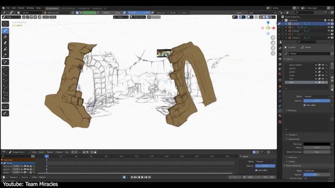The image size is (335, 188).
Task: Select the Annotate tool at the toolbar's bottom
Action: 5,113
